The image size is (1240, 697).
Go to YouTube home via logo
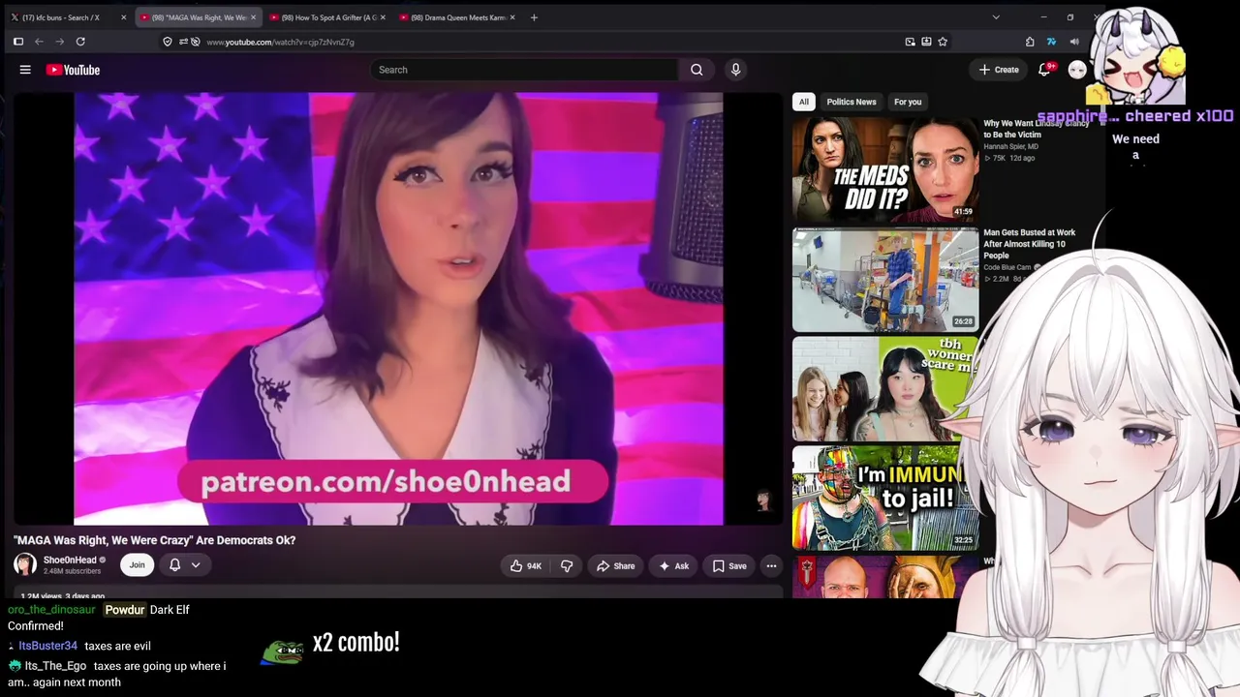(73, 70)
